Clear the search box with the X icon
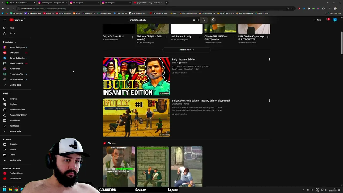 coord(198,20)
